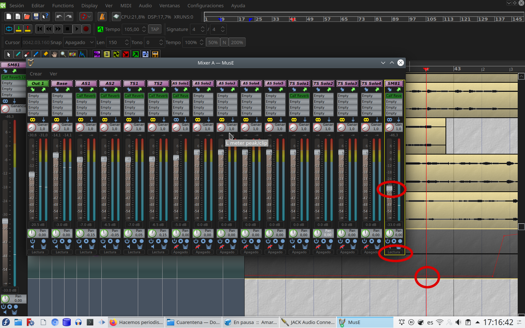
Task: Open the Apagado automation dropdown on AS Solo1
Action: tap(180, 252)
